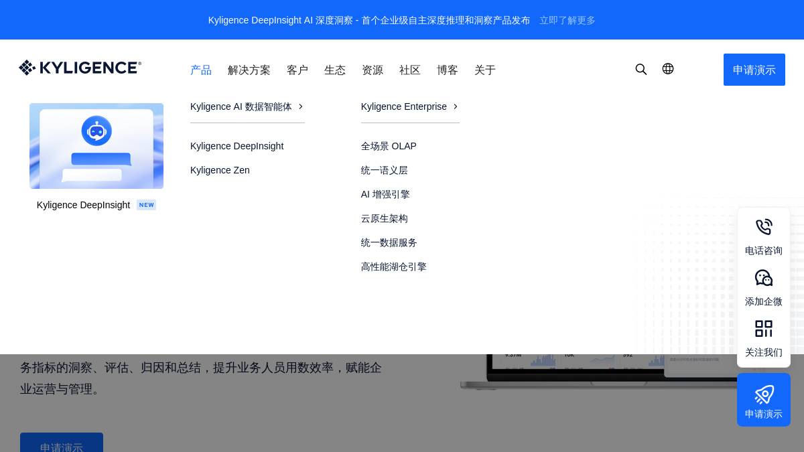
Task: Click the Kyligence logo
Action: pyautogui.click(x=80, y=68)
